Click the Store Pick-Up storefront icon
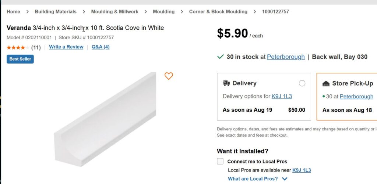This screenshot has height=184, width=377. 326,83
